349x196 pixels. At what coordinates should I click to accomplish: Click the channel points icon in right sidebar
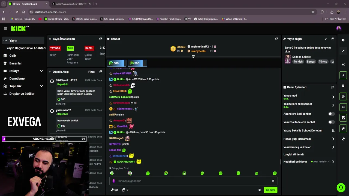343,139
